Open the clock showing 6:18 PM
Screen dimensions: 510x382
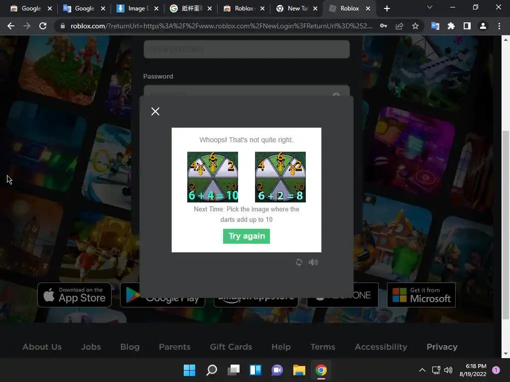click(473, 370)
